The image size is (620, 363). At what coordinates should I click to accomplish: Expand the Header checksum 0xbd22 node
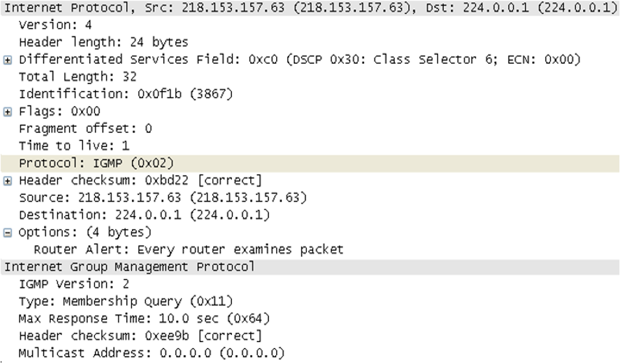click(x=8, y=180)
